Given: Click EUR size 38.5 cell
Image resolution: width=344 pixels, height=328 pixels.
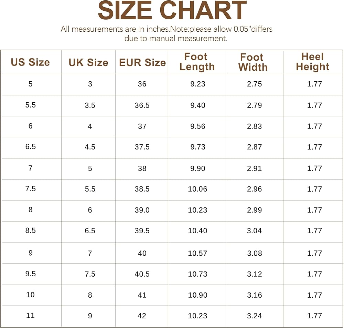Looking at the screenshot, I should click(x=142, y=189).
